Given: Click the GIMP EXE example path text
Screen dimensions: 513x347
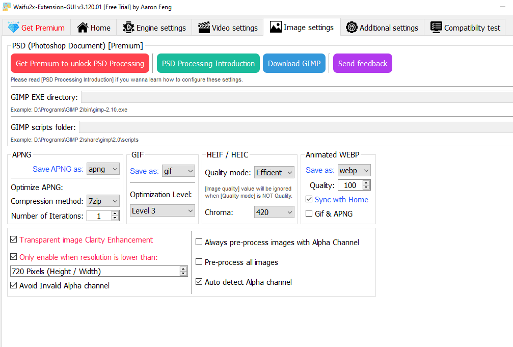Looking at the screenshot, I should click(69, 110).
